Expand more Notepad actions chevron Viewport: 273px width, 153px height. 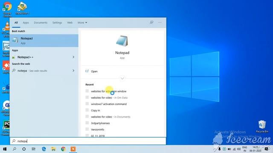[122, 78]
